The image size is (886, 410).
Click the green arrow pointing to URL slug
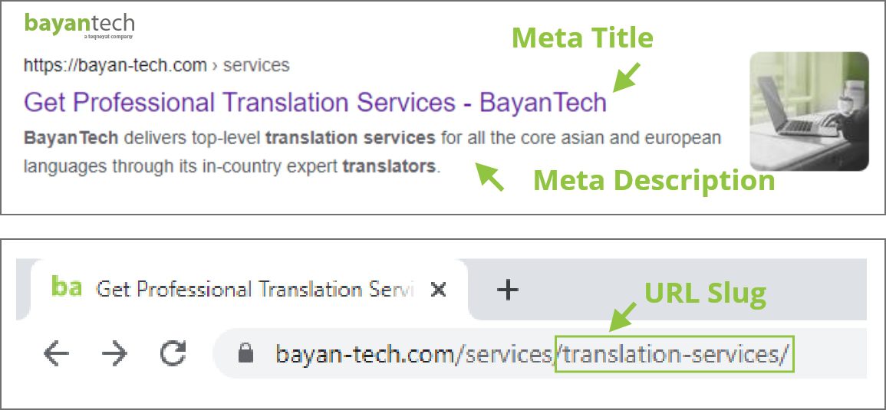tap(623, 317)
